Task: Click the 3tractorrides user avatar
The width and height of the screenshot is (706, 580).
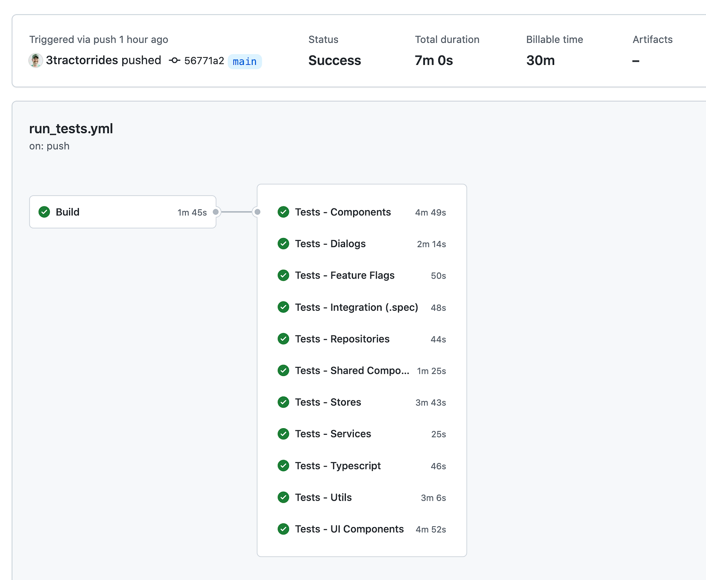Action: tap(36, 60)
